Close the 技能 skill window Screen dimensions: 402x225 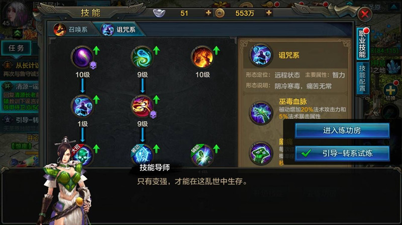[x=365, y=14]
